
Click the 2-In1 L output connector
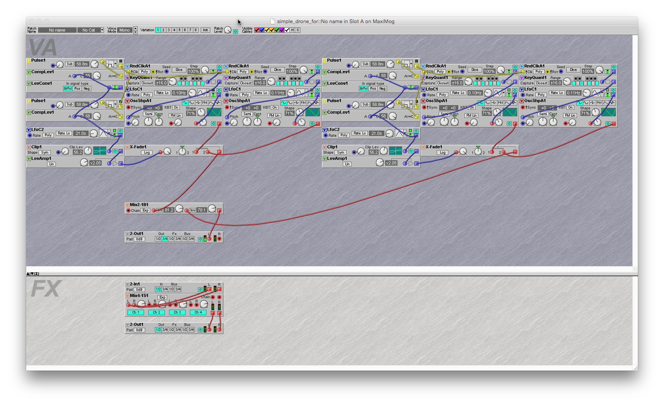point(209,289)
